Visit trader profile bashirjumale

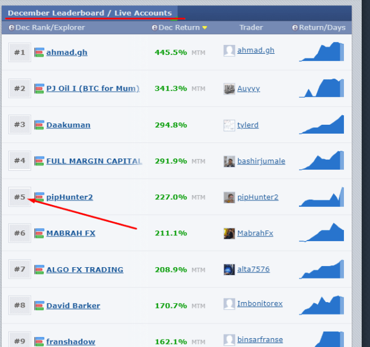(x=261, y=161)
